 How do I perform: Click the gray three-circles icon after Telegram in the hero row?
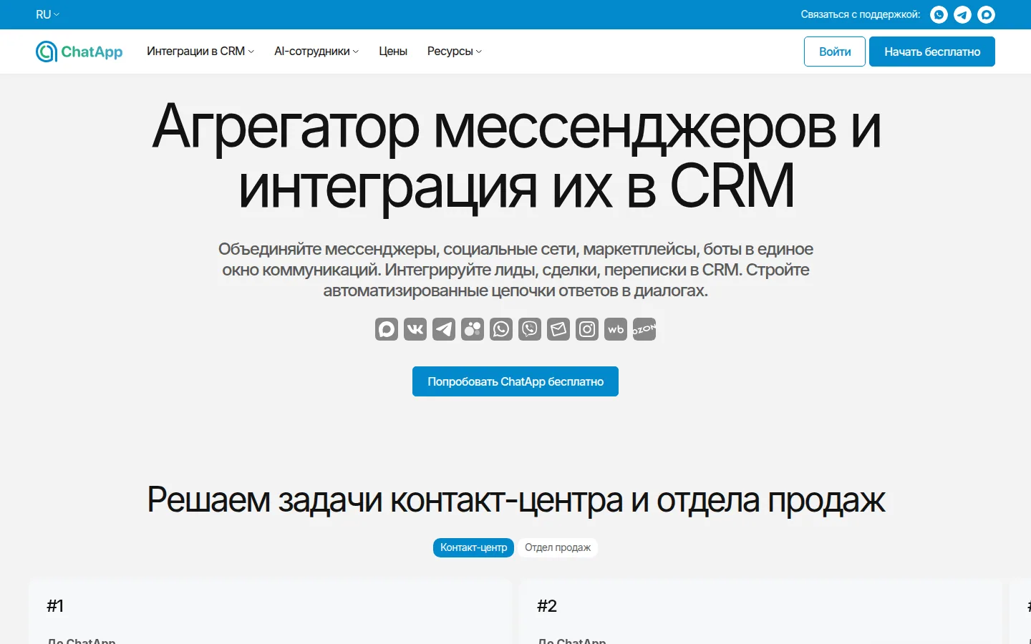click(x=473, y=329)
